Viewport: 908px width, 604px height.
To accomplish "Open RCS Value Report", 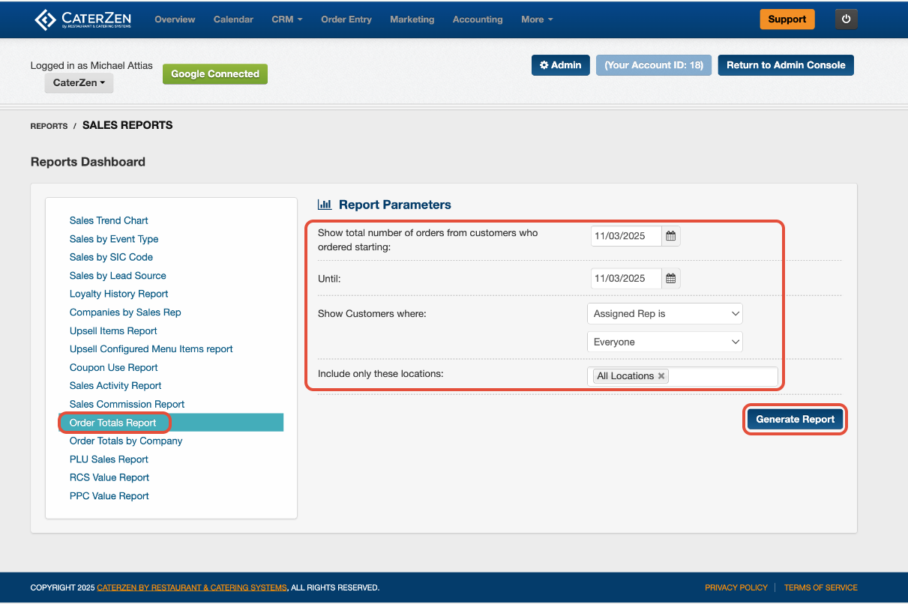I will 109,477.
